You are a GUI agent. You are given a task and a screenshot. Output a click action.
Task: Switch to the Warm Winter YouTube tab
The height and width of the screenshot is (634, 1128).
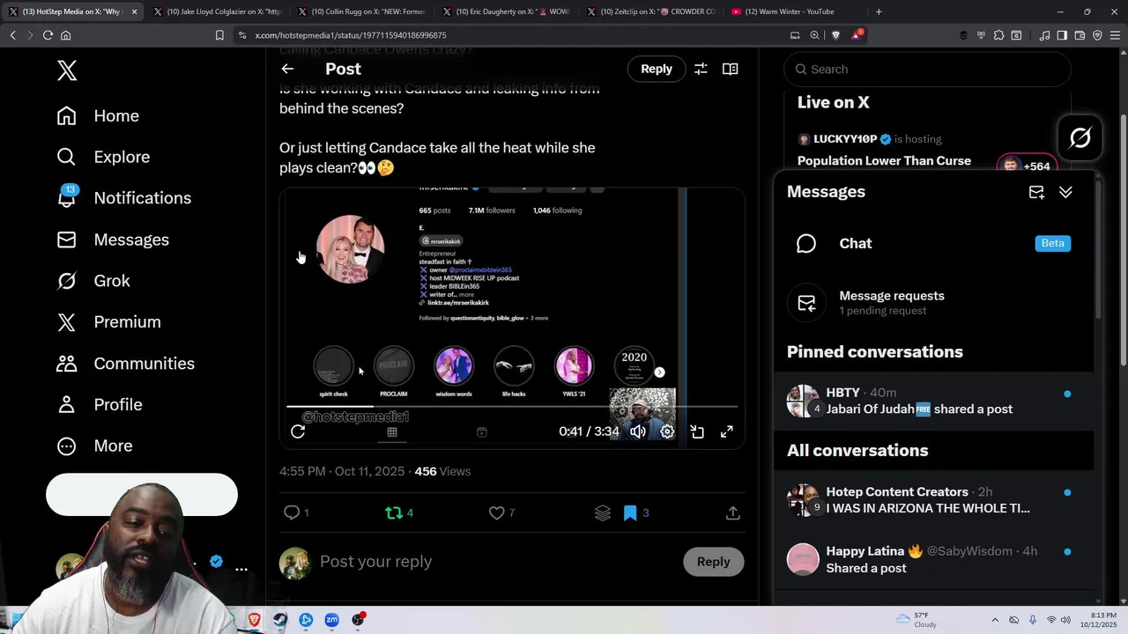pos(795,11)
